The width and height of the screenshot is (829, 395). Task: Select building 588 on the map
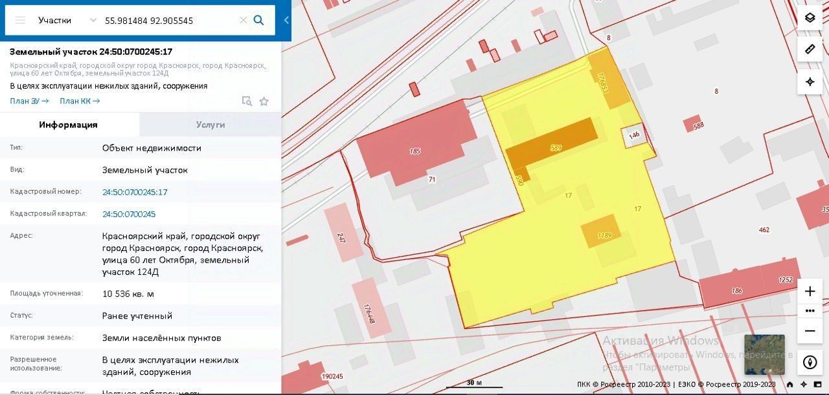(x=692, y=123)
